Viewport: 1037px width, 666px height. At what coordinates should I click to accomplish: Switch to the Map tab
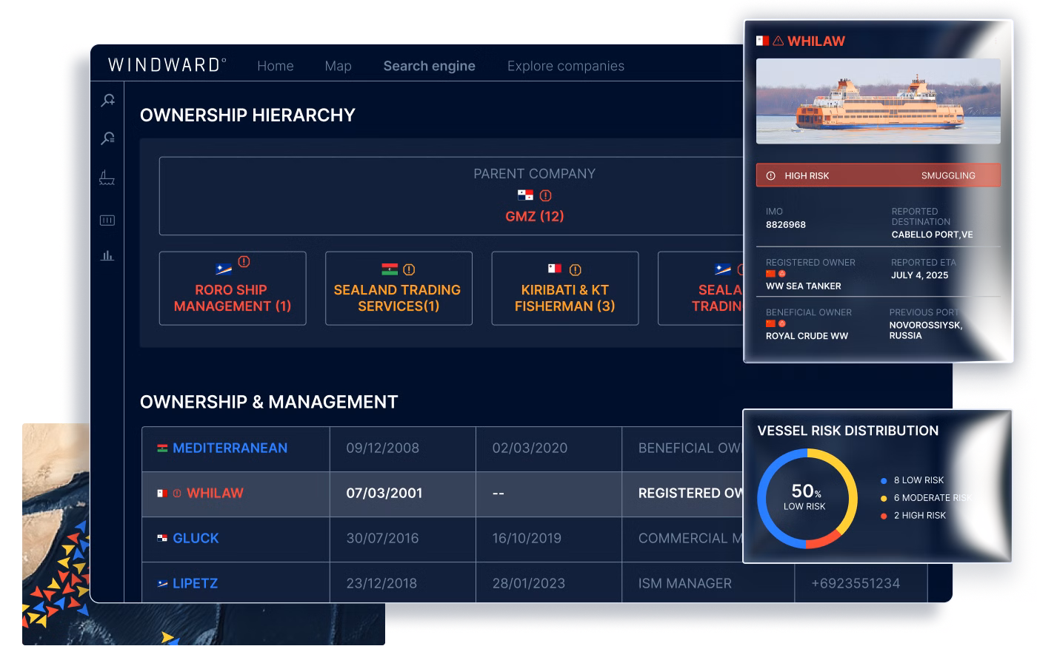coord(338,66)
